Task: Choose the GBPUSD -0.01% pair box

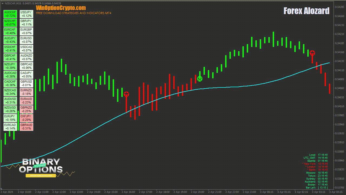Action: tap(26, 83)
